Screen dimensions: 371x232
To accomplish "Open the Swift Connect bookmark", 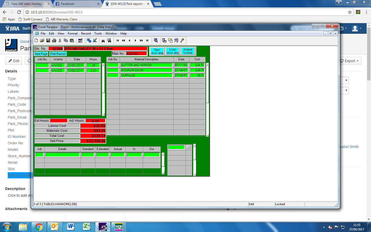I will (x=30, y=19).
